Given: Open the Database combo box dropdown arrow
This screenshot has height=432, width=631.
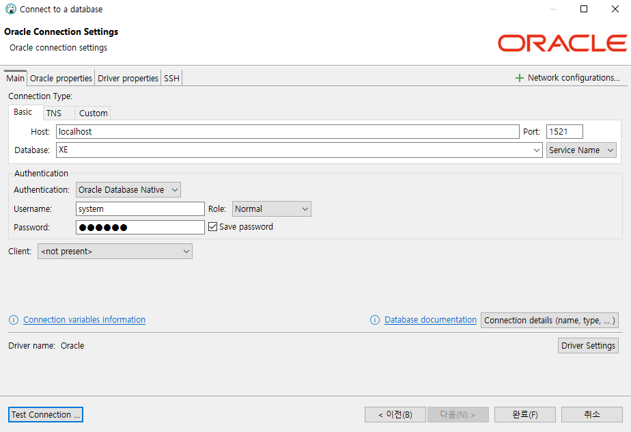Looking at the screenshot, I should [537, 150].
